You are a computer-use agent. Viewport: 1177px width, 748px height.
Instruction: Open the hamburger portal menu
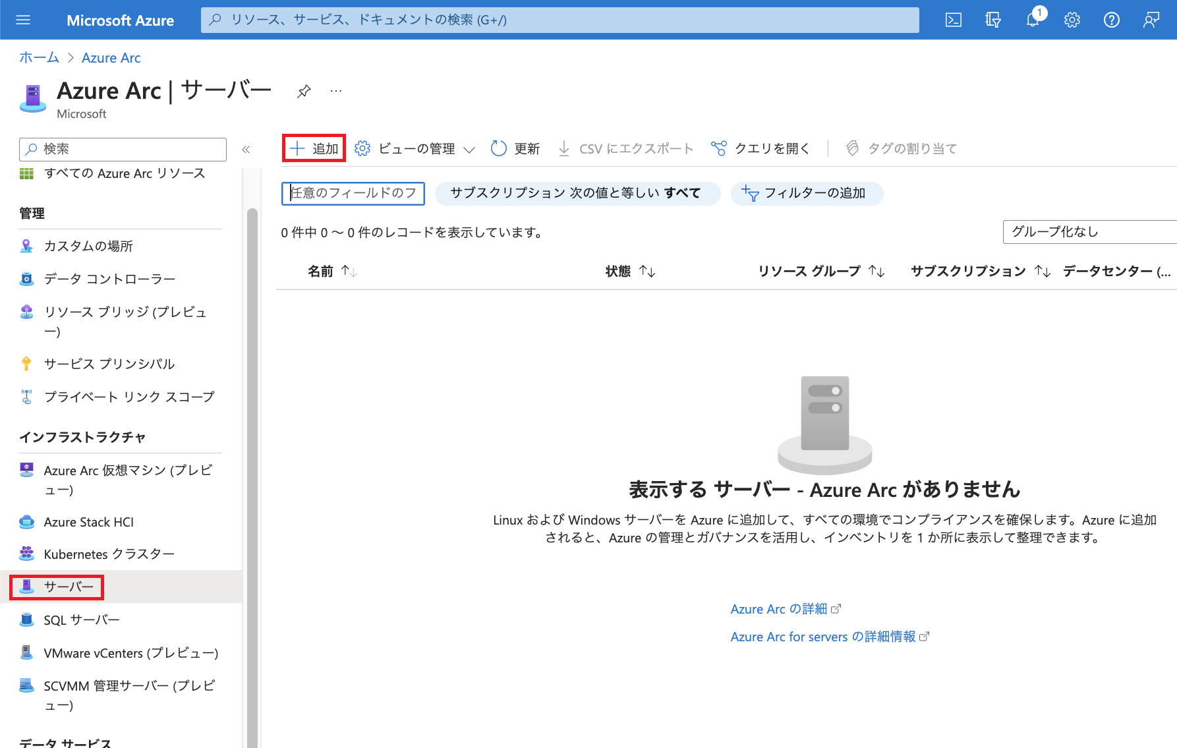(x=23, y=20)
